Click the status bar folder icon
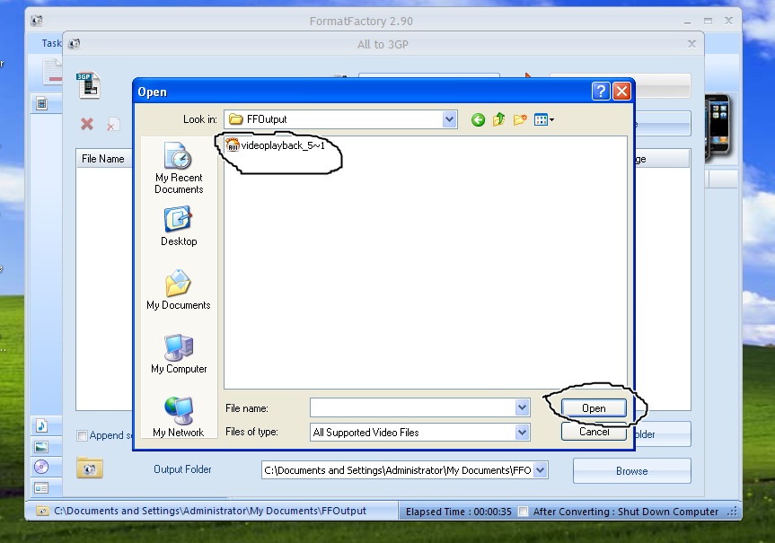Viewport: 775px width, 543px height. coord(42,512)
